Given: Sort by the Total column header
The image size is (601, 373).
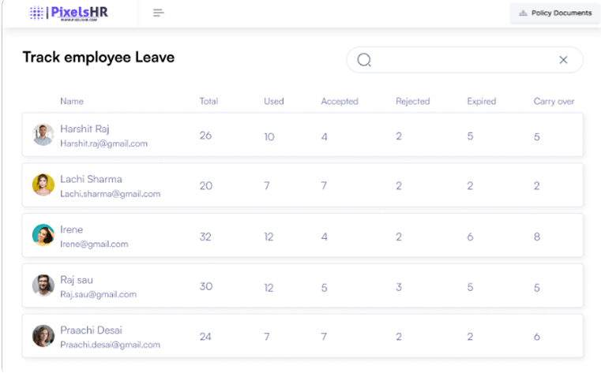Looking at the screenshot, I should point(208,102).
